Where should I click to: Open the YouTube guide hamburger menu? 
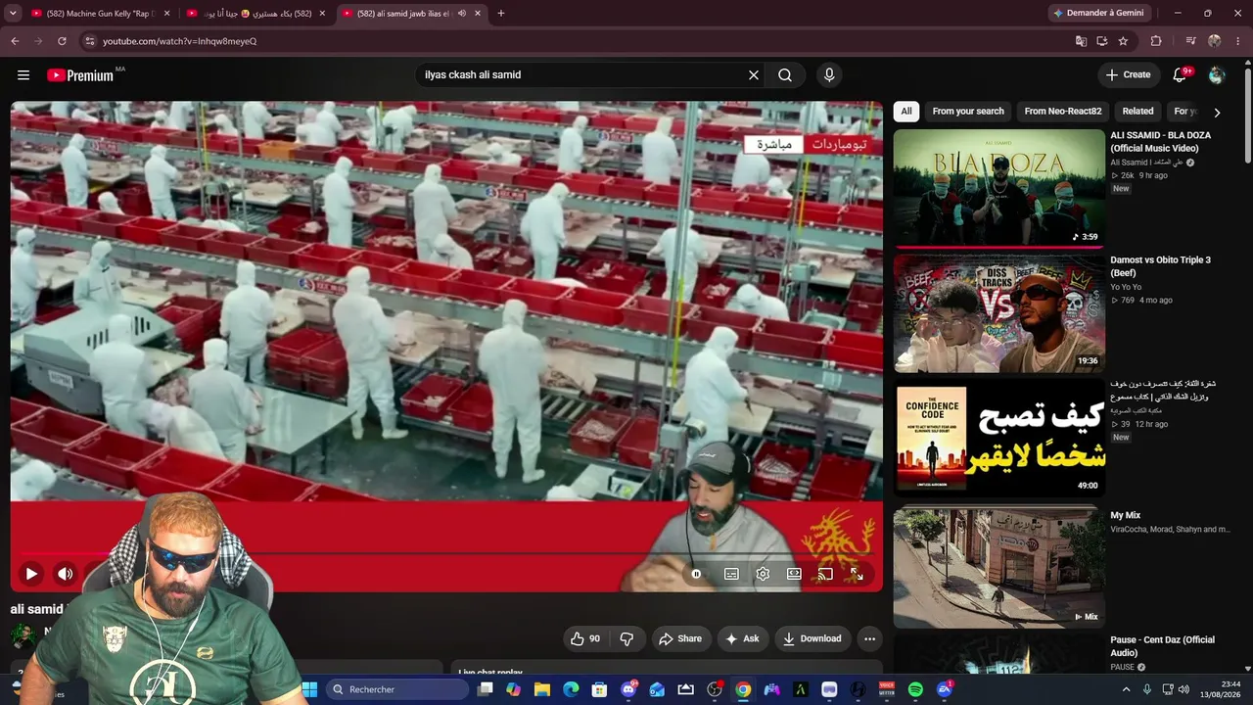click(23, 75)
